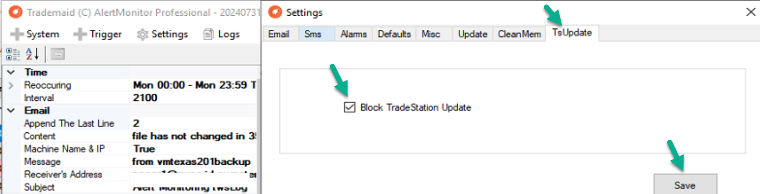
Task: Open the Property Pages icon
Action: [57, 54]
